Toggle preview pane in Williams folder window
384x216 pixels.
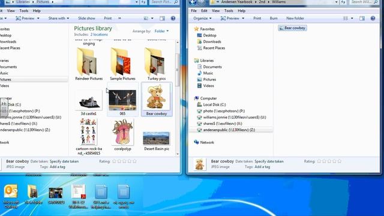[x=362, y=18]
